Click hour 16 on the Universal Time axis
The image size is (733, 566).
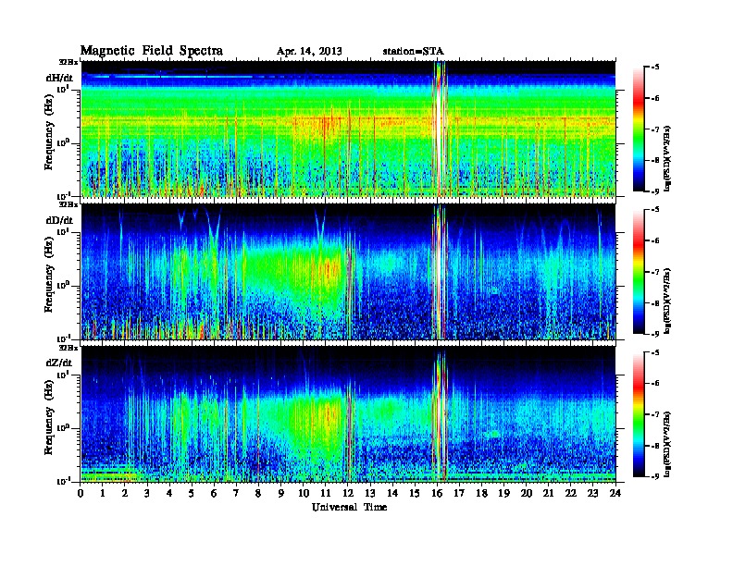coord(437,493)
